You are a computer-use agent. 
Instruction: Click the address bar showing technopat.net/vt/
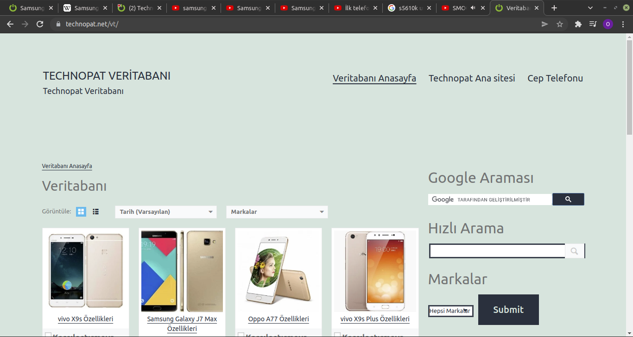(297, 24)
